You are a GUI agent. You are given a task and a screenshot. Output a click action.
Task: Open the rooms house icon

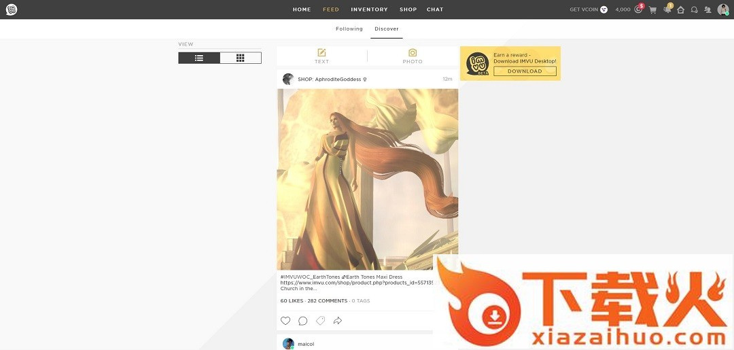click(x=680, y=10)
